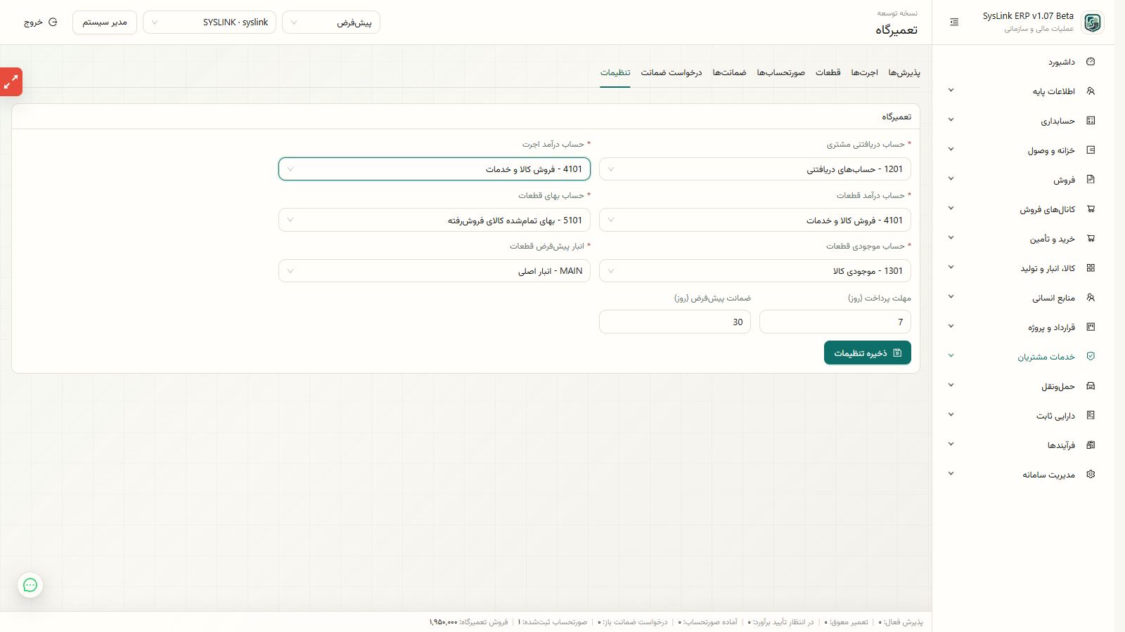Screen dimensions: 1125x632
Task: Click the SysLink ERP logo icon
Action: [x=1093, y=22]
